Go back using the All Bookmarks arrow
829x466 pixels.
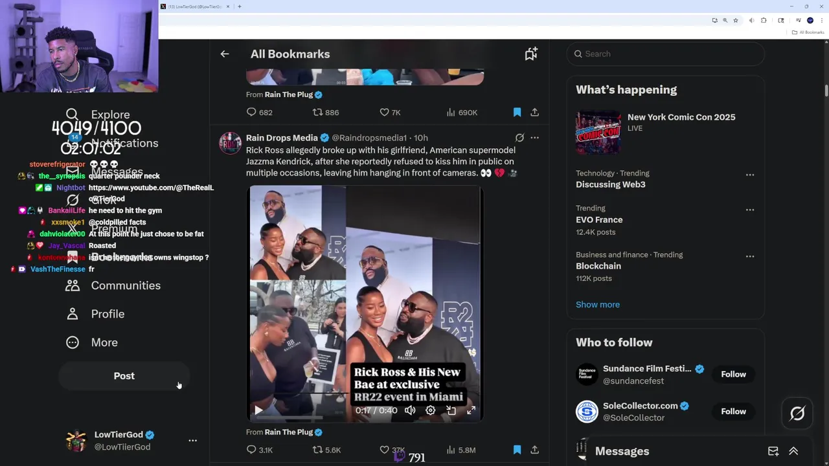pyautogui.click(x=225, y=54)
